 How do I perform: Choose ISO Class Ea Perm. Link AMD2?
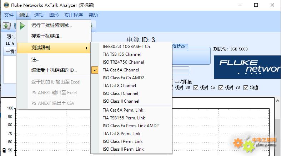pos(131,125)
